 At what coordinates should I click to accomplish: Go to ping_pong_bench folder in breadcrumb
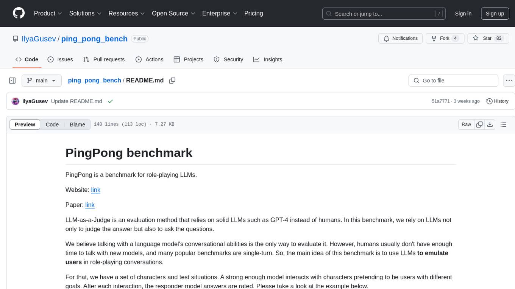95,81
